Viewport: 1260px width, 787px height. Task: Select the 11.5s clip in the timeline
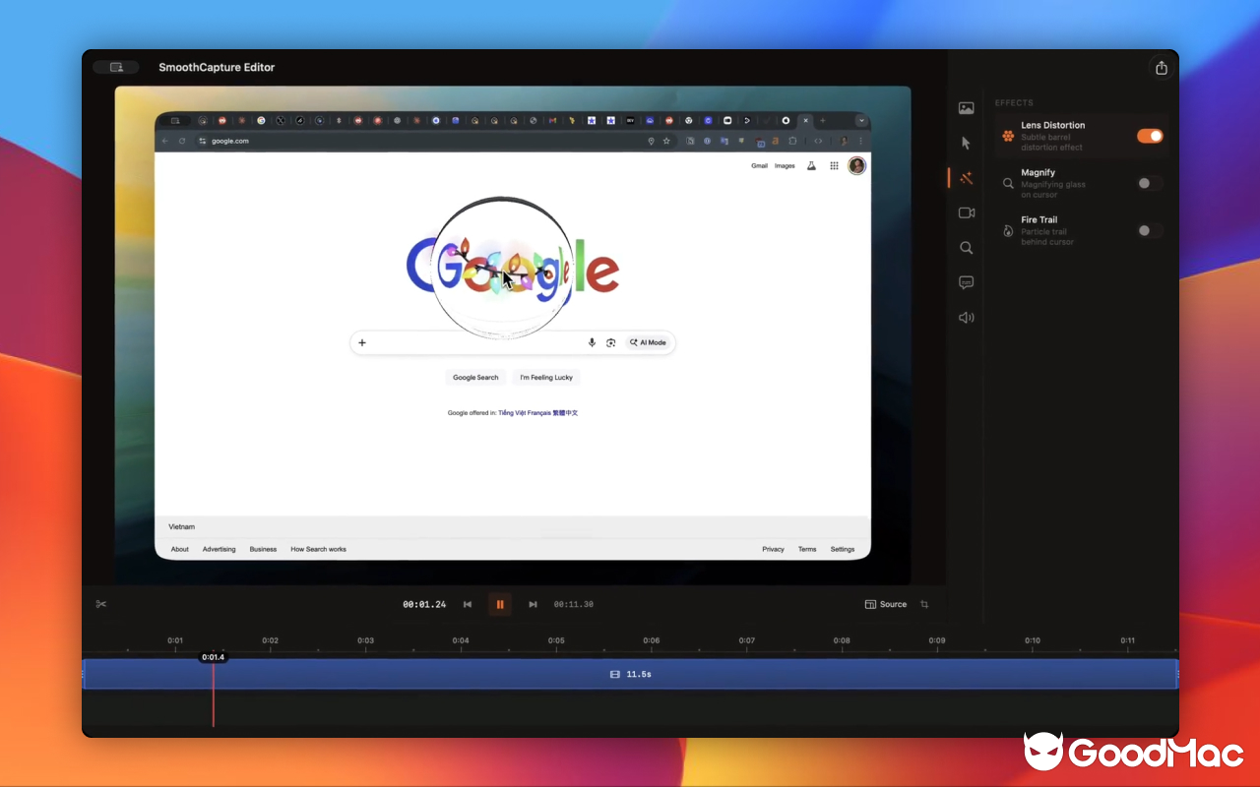coord(631,674)
